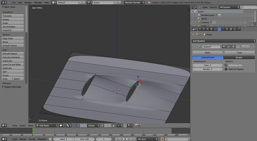Click the OpenGL render animation clapper icon
This screenshot has width=257, height=141.
(139, 126)
